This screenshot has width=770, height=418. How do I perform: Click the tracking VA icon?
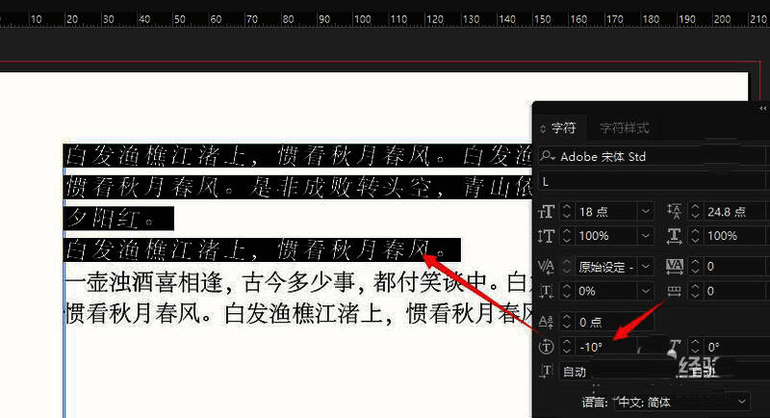[x=675, y=267]
